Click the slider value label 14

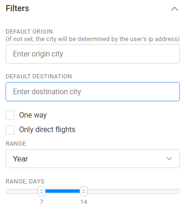point(84,202)
